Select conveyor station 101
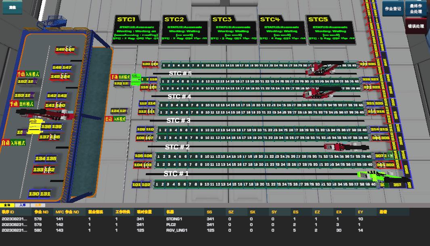 (x=136, y=184)
